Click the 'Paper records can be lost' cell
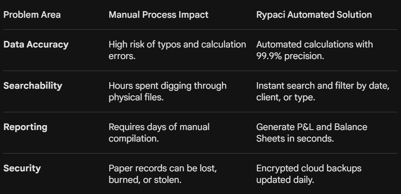Viewport: 401px width, 194px height. coord(163,174)
